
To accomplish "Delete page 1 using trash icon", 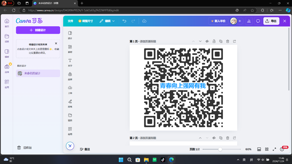I will point(228,41).
